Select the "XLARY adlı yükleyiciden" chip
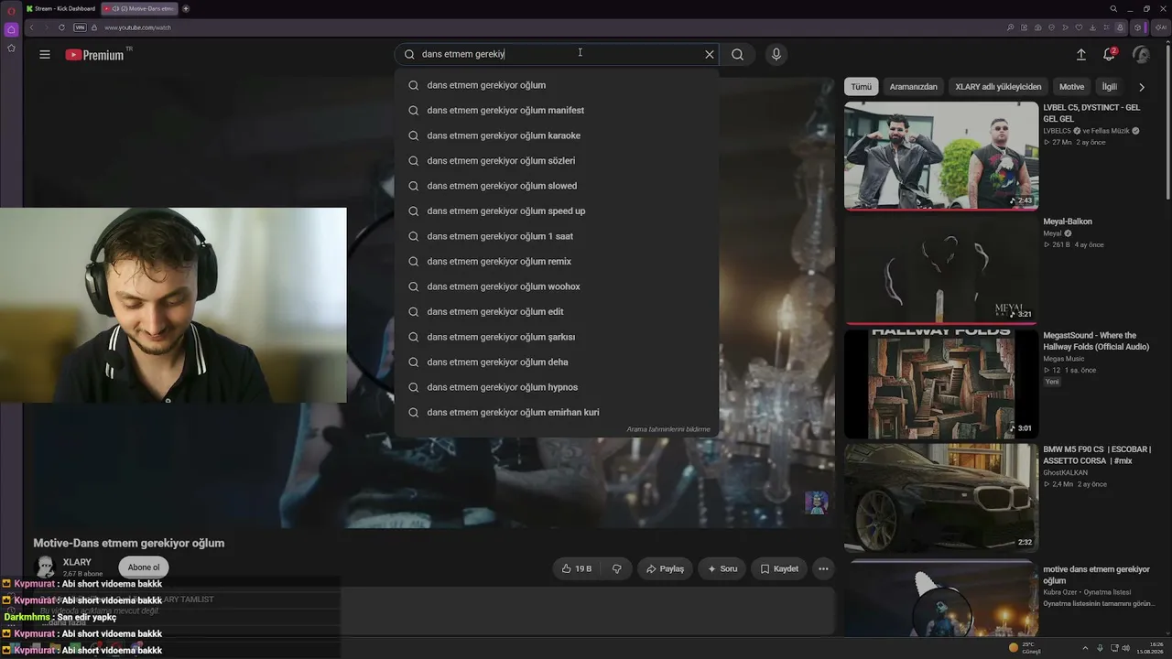Screen dimensions: 1172x659 [998, 87]
